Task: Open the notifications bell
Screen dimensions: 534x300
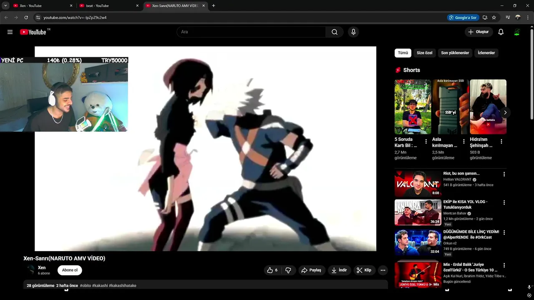Action: pos(501,32)
